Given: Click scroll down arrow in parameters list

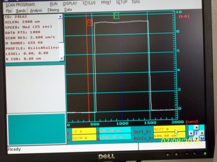Looking at the screenshot, I should coord(62,58).
